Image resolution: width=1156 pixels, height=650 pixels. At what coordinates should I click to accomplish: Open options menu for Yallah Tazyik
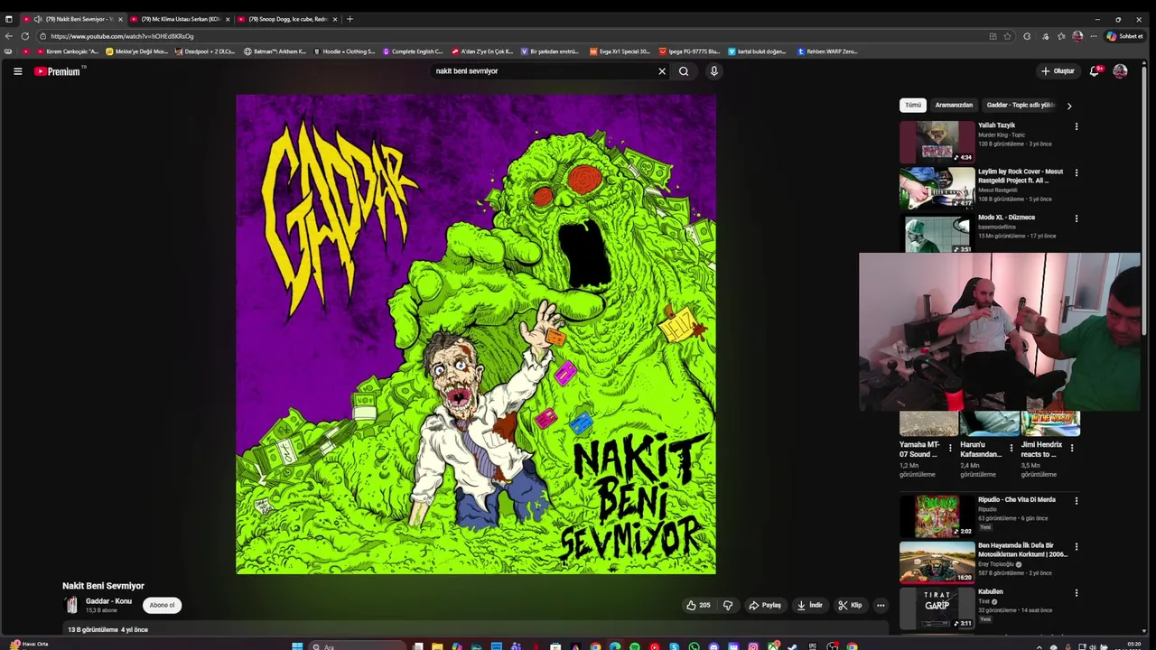[1076, 126]
